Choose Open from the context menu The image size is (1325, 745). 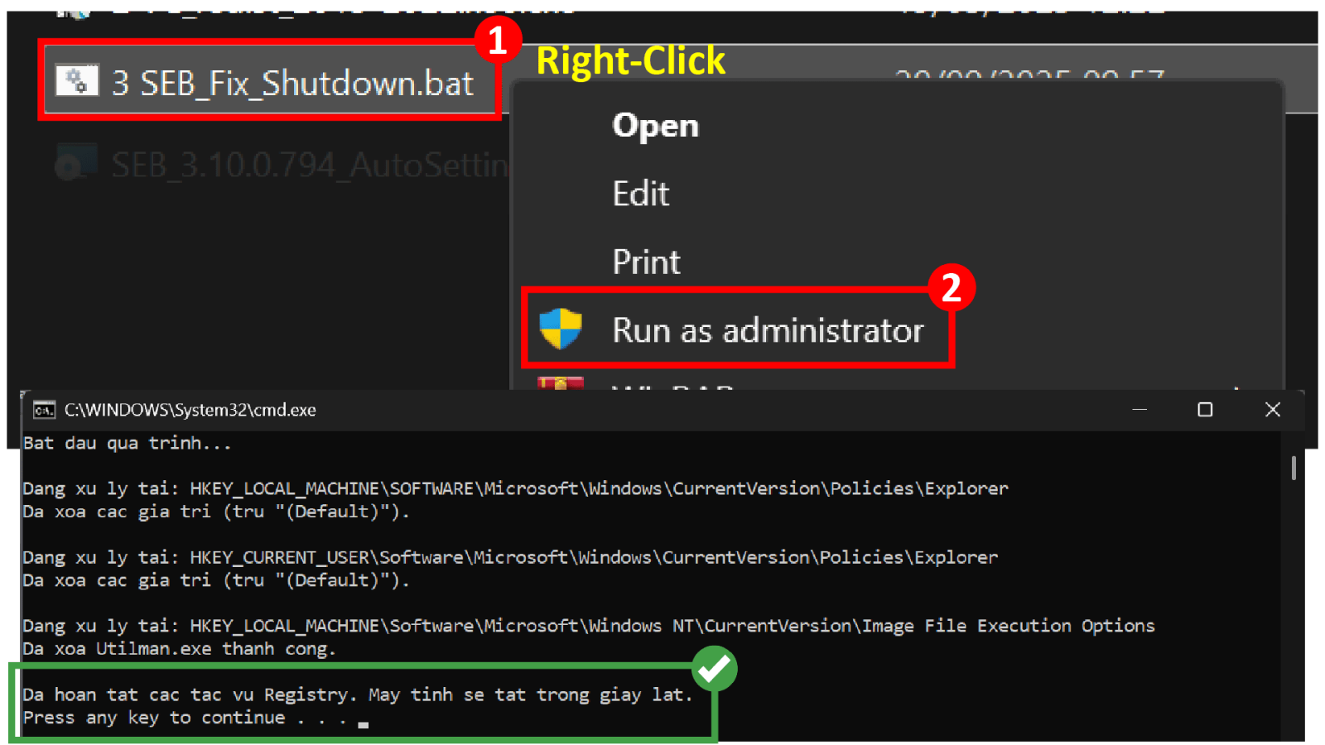point(655,126)
